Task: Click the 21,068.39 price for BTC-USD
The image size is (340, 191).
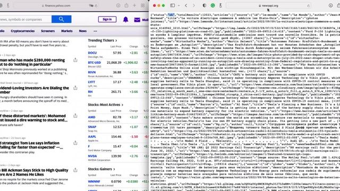Action: 114,63
